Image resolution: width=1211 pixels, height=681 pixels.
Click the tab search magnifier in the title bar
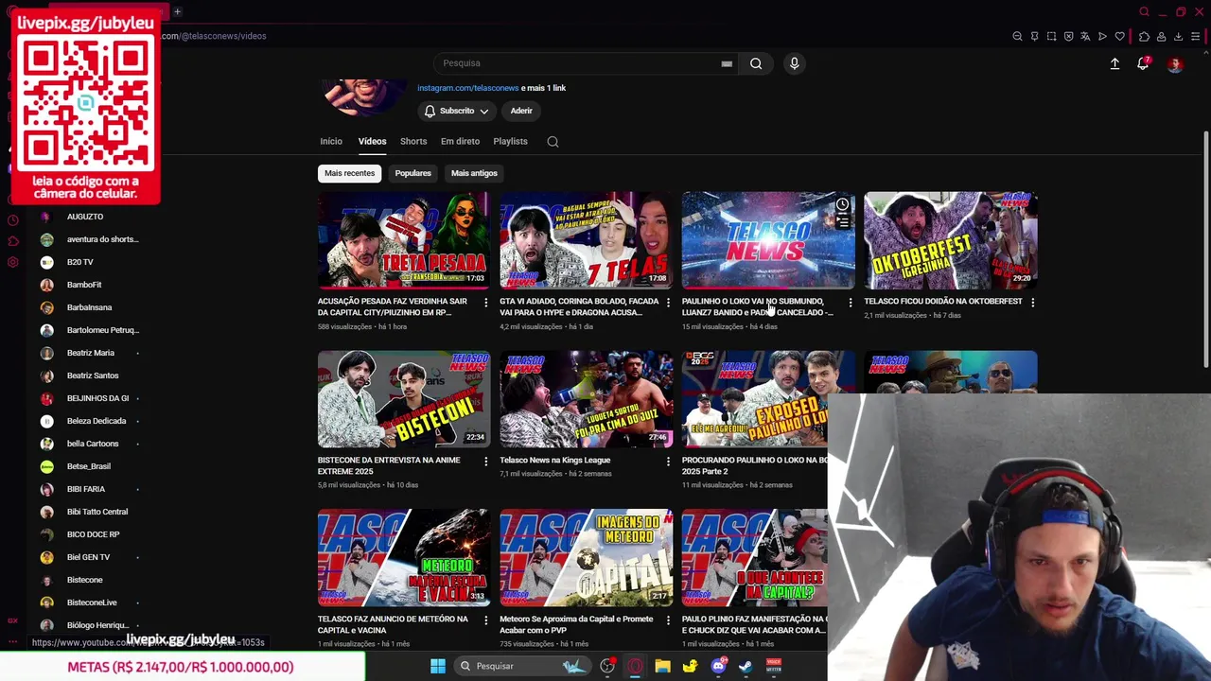[1144, 12]
